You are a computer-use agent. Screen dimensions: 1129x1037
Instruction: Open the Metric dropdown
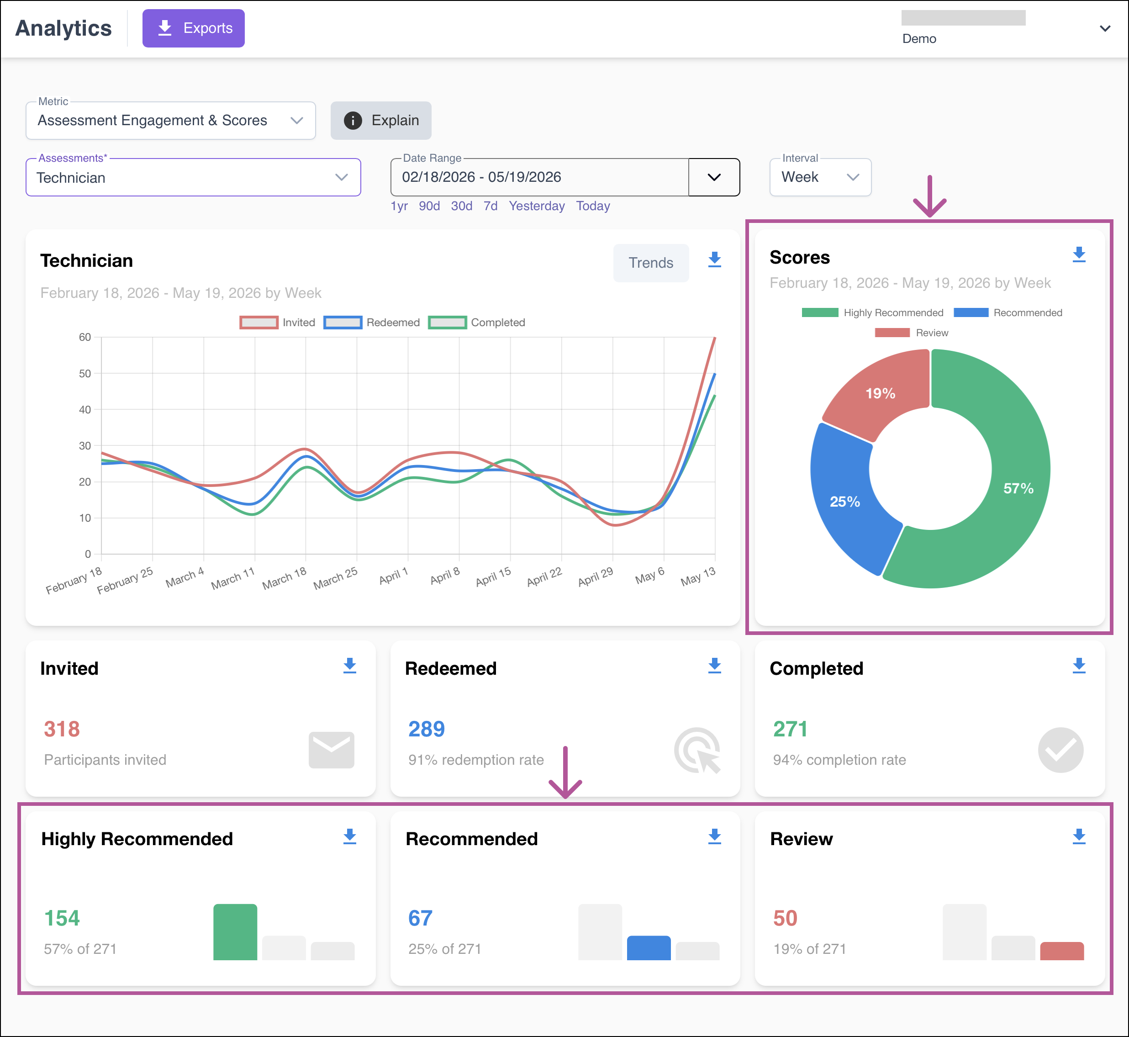(x=171, y=121)
